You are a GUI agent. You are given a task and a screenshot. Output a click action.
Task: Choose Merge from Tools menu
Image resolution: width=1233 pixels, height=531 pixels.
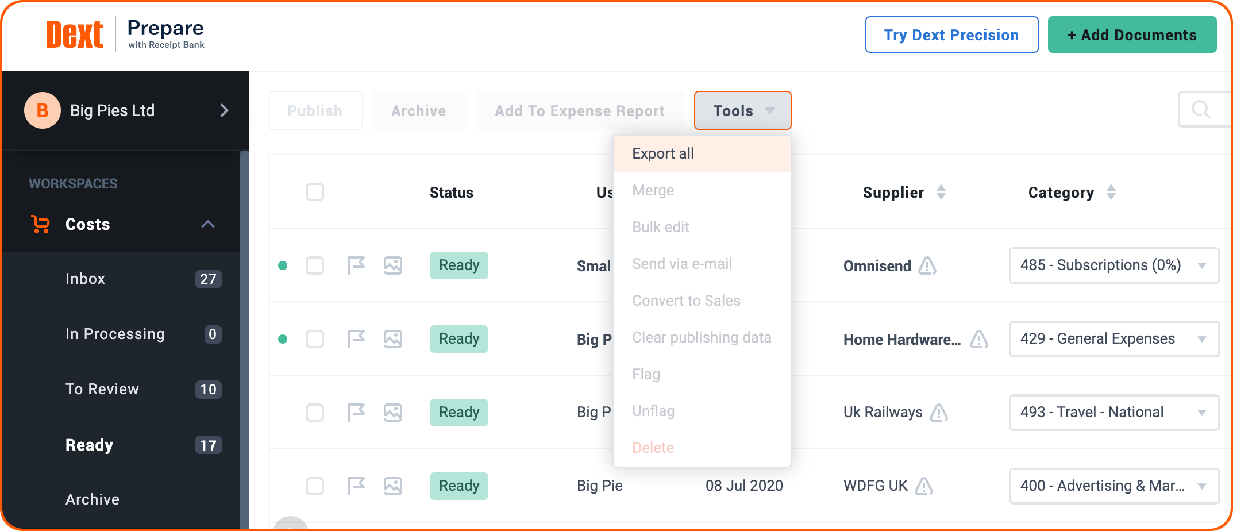pyautogui.click(x=702, y=191)
